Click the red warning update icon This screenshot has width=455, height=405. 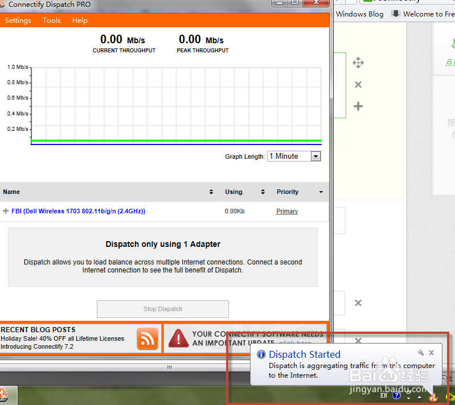[x=178, y=338]
